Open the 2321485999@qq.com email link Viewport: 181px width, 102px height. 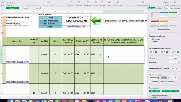(76, 26)
